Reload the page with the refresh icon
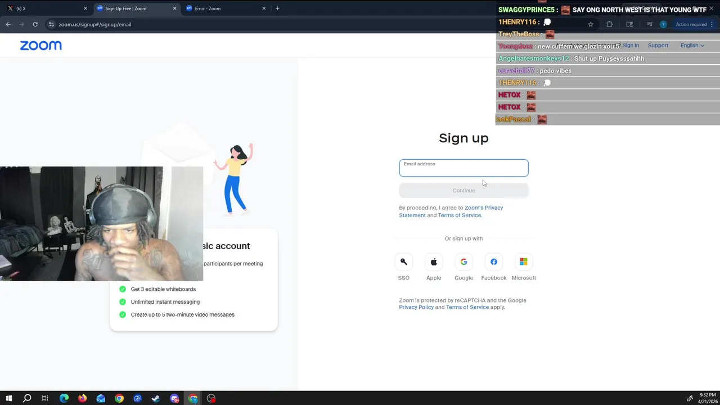 35,24
